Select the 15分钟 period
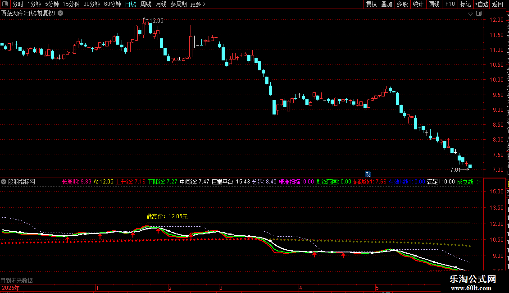The width and height of the screenshot is (509, 293). (71, 4)
